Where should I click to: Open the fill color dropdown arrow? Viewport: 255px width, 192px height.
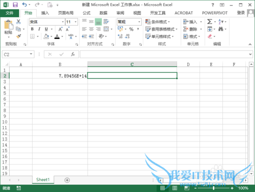coord(51,36)
